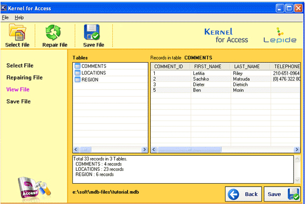Image resolution: width=307 pixels, height=204 pixels.
Task: Click the telephone cell starting (0) 476 322
Action: [x=286, y=79]
